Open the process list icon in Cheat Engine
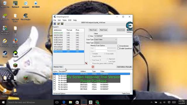187x105 pixels. 55,24
